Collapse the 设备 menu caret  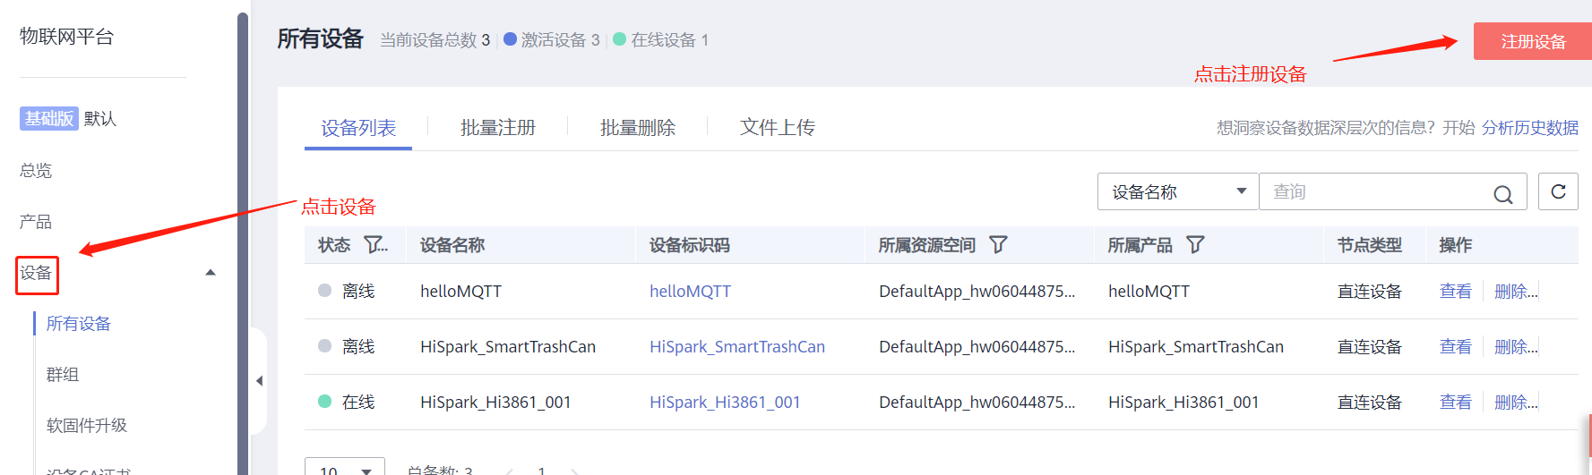[x=211, y=273]
